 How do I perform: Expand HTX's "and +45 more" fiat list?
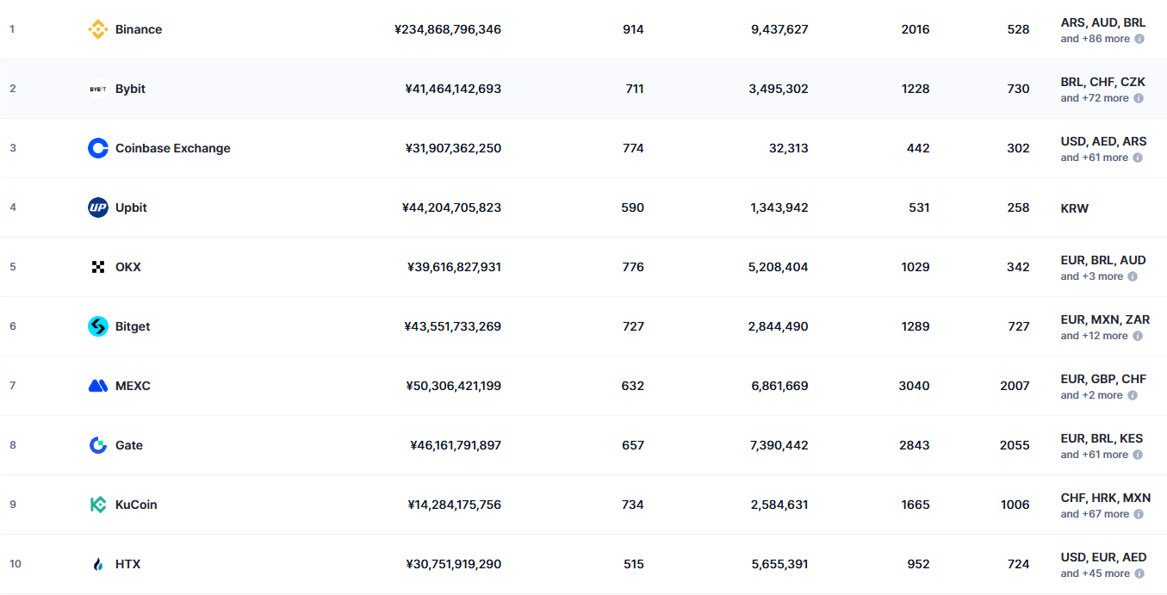1095,573
